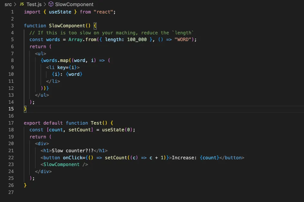
Task: Click the number 100_000
Action: [x=137, y=40]
